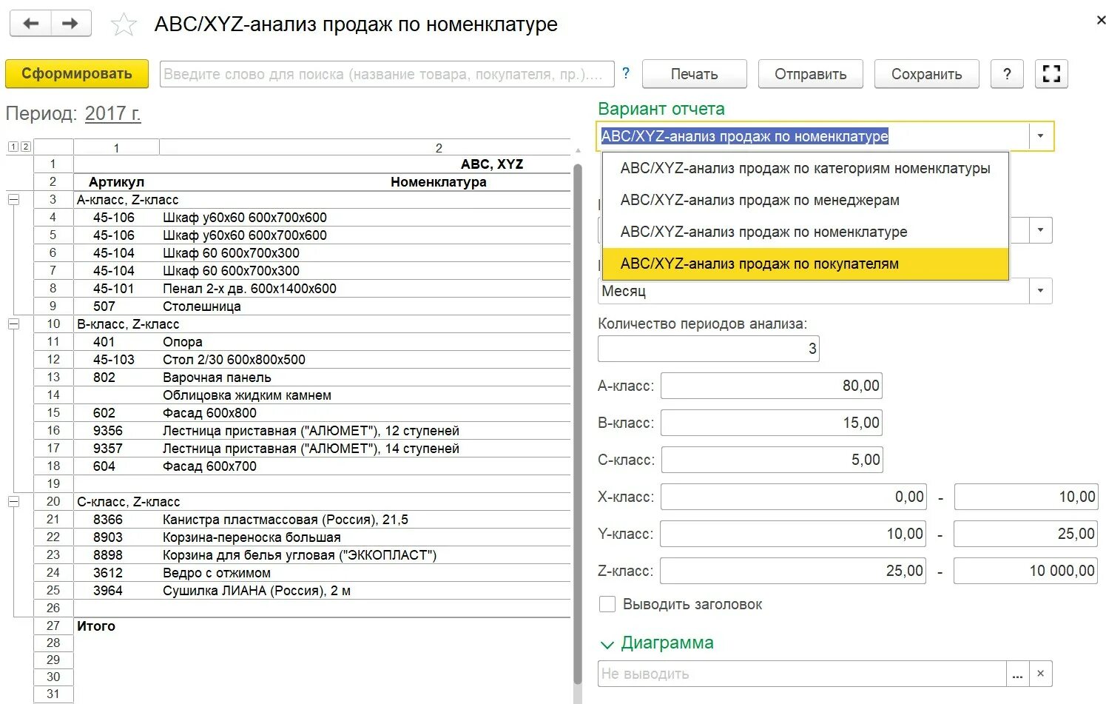Edit the Y-класс lower bound 10,00
Screen dimensions: 1106x704
[793, 534]
